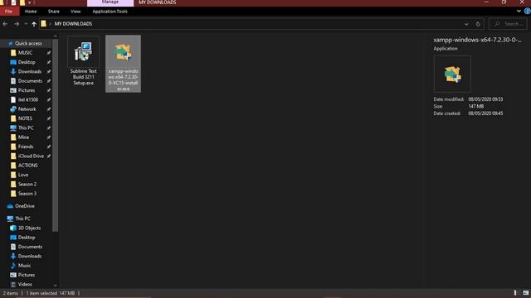Screen dimensions: 531x298
Task: Click the pin icon beside iCloud Drive
Action: click(x=49, y=156)
